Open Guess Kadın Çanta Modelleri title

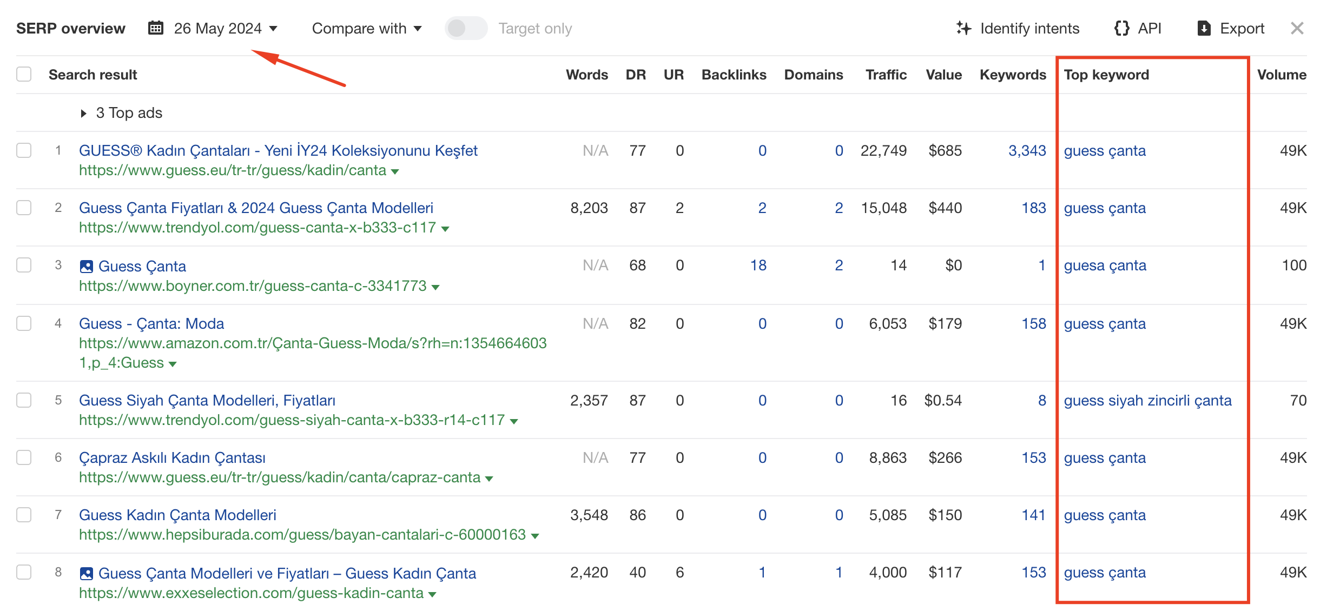coord(177,515)
